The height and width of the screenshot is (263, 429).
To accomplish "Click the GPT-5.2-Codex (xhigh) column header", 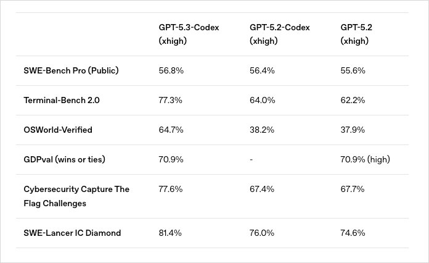I will [x=279, y=34].
